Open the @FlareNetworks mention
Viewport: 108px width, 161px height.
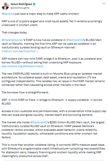(x=12, y=40)
